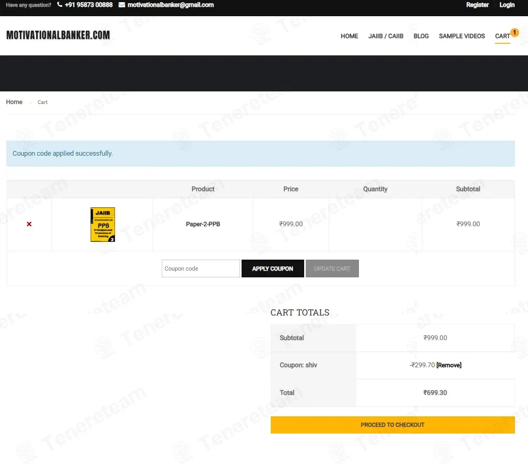Go to HOME menu item
The width and height of the screenshot is (528, 467).
pyautogui.click(x=349, y=36)
